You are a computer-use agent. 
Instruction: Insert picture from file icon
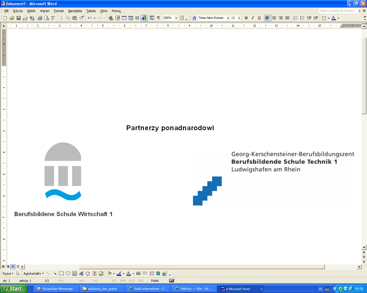(x=101, y=274)
